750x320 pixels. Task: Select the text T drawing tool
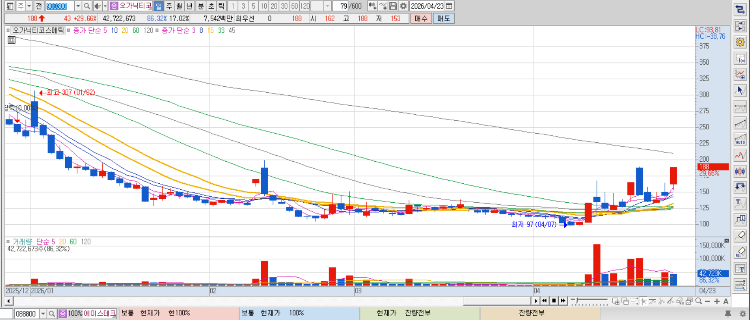pos(740,203)
